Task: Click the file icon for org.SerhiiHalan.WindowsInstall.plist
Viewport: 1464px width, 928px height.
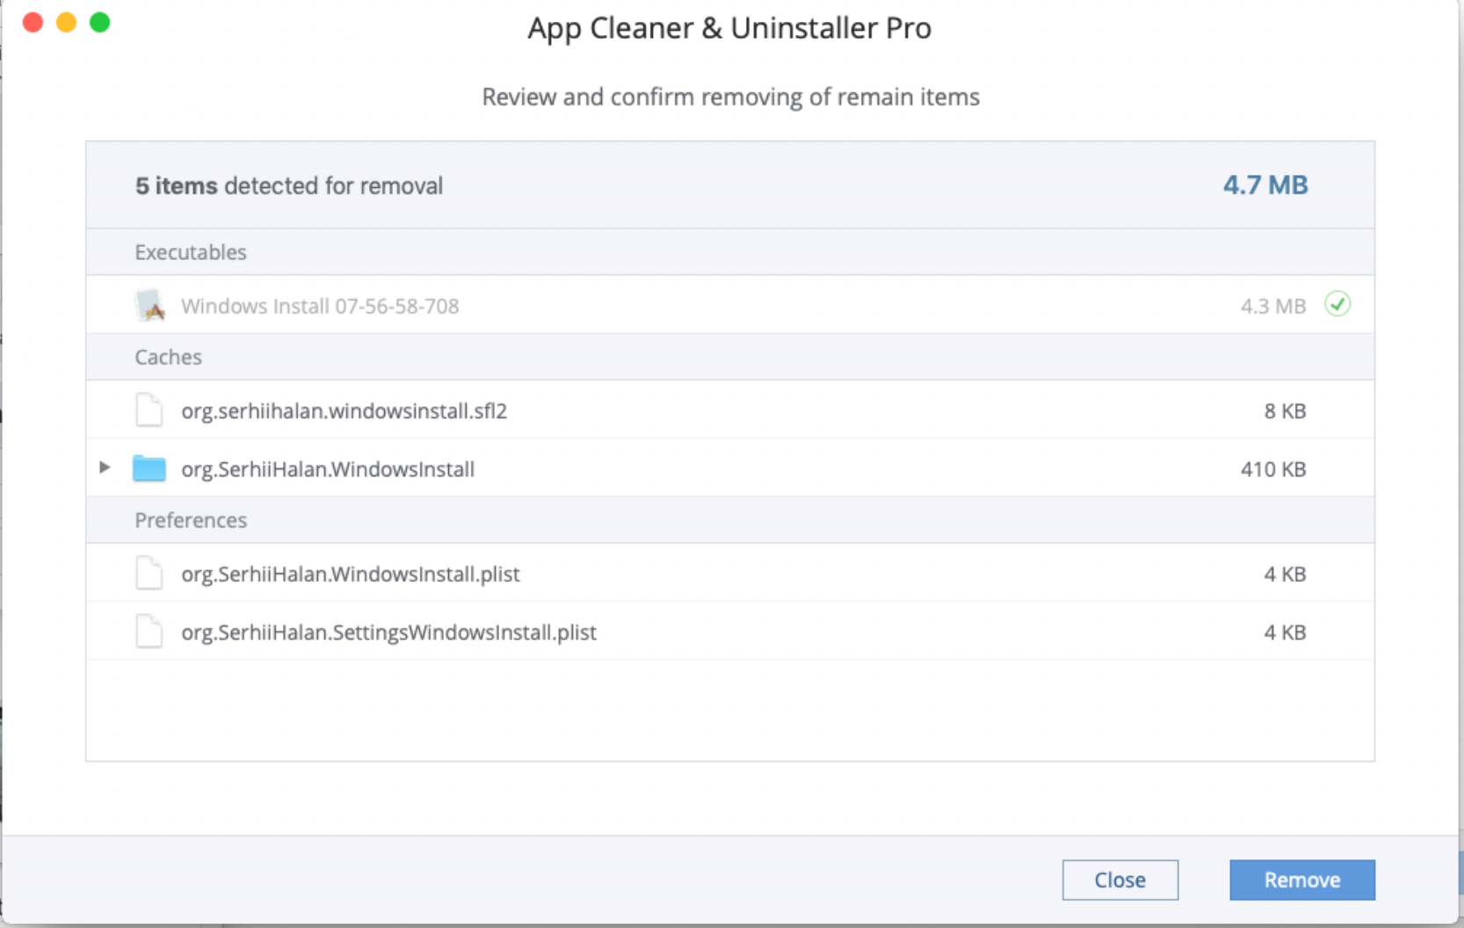Action: [149, 573]
